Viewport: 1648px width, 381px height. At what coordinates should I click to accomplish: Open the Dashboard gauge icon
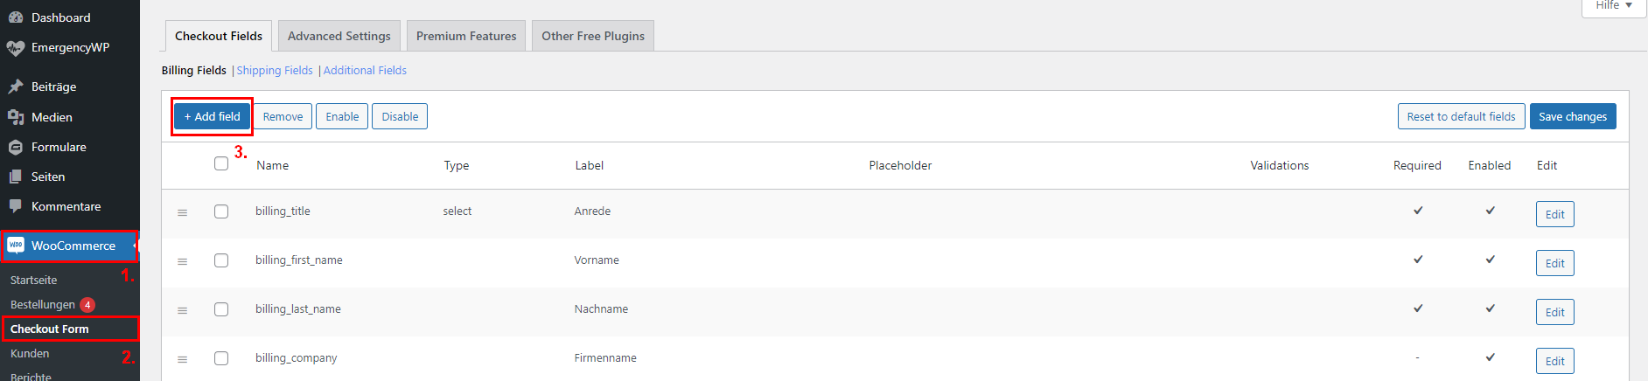coord(16,17)
